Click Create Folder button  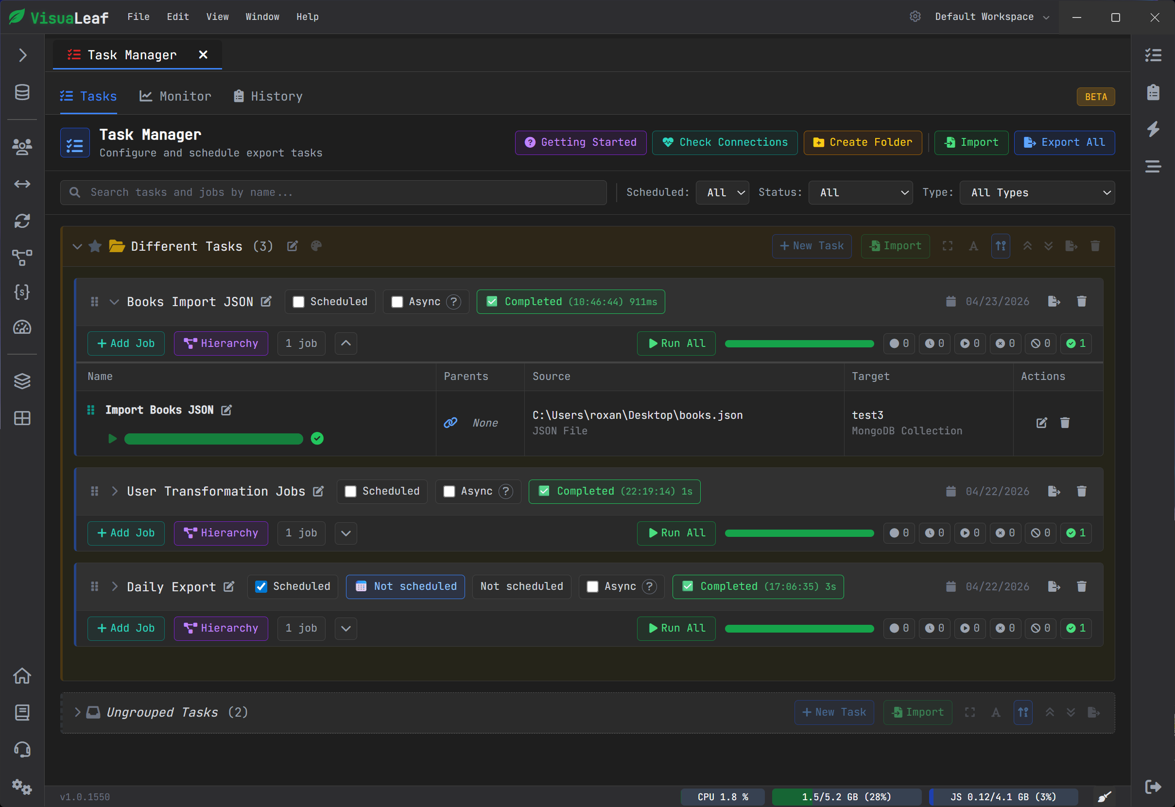(x=863, y=142)
